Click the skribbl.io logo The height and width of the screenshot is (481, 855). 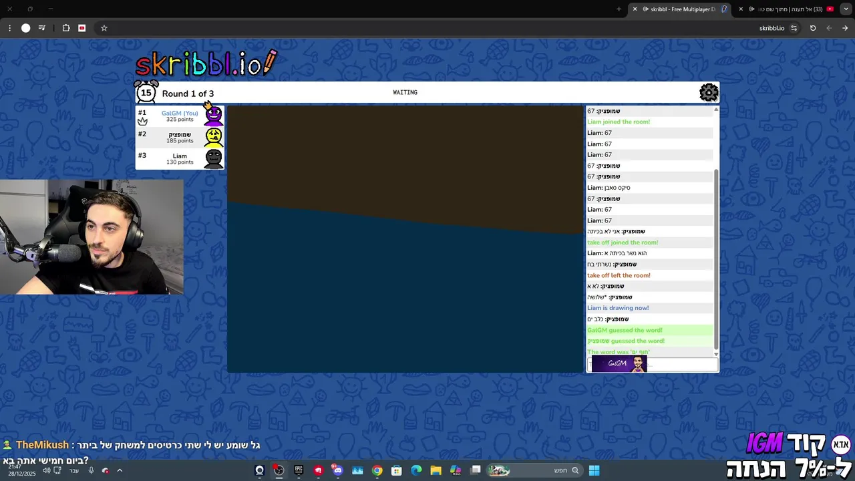tap(206, 63)
